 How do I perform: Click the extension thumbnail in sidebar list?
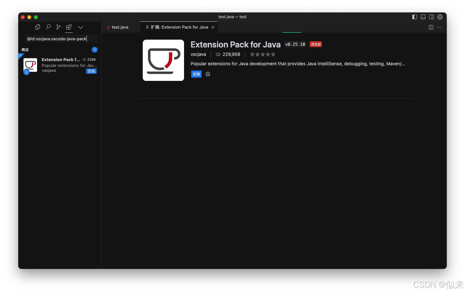[30, 65]
